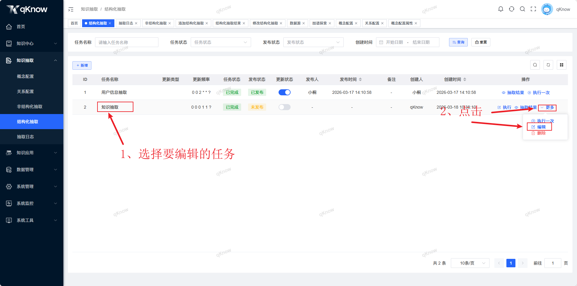The image size is (577, 286).
Task: Open the 更多 dropdown for 知识抽取
Action: click(x=547, y=108)
